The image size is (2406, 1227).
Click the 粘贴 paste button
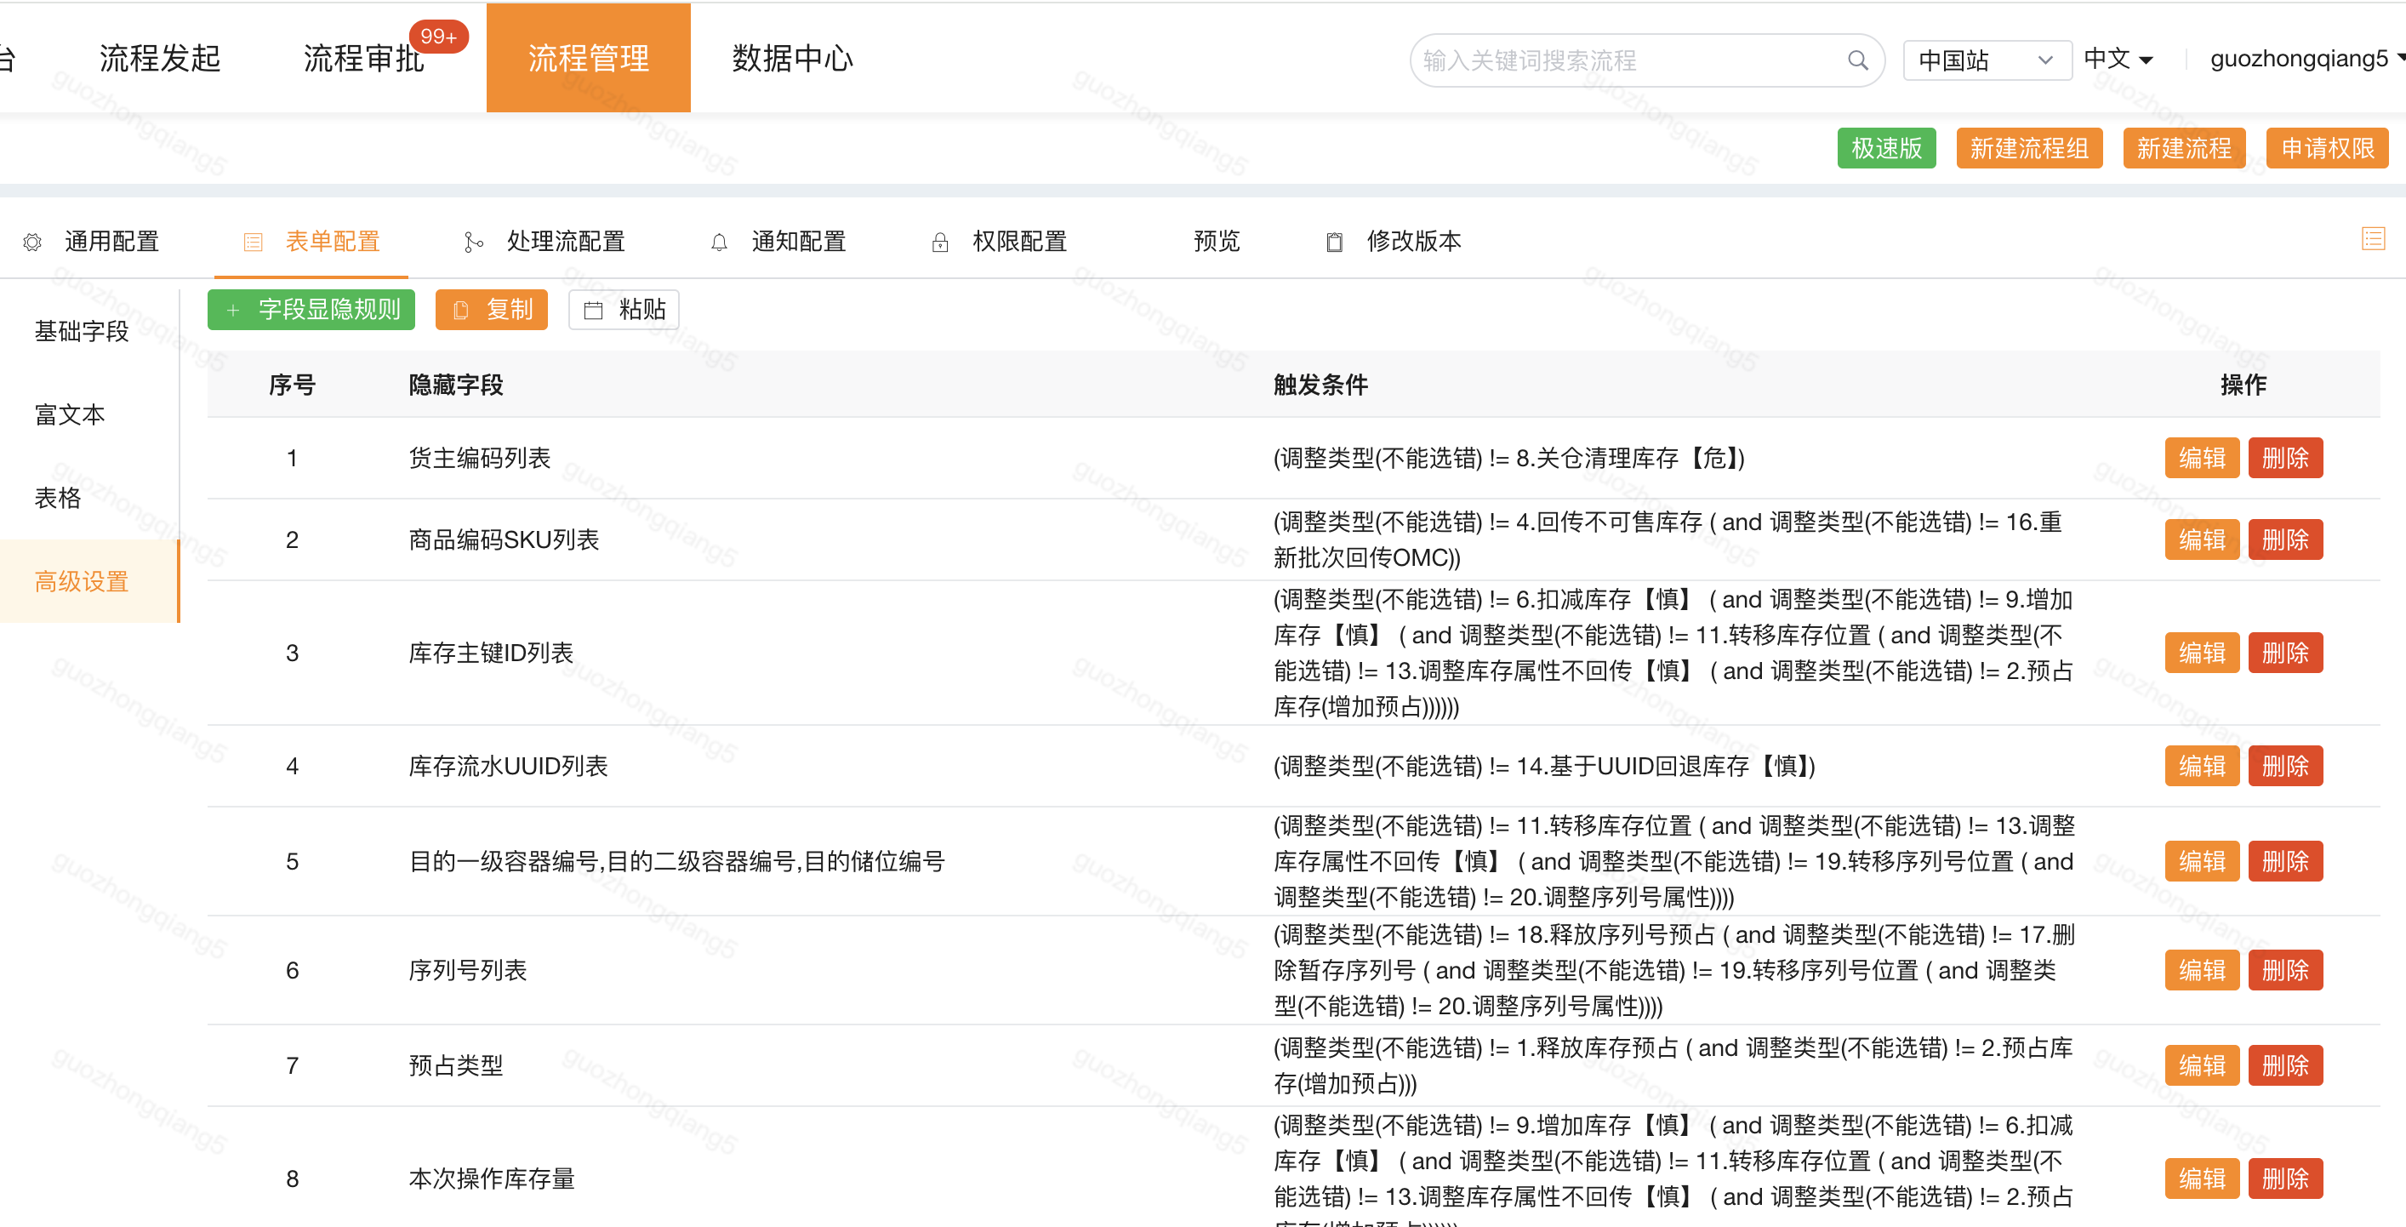624,310
